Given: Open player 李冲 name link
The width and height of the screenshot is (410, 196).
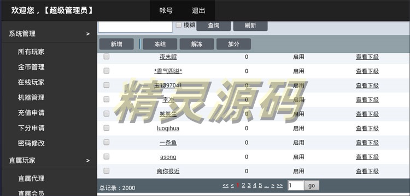Looking at the screenshot, I should (168, 100).
